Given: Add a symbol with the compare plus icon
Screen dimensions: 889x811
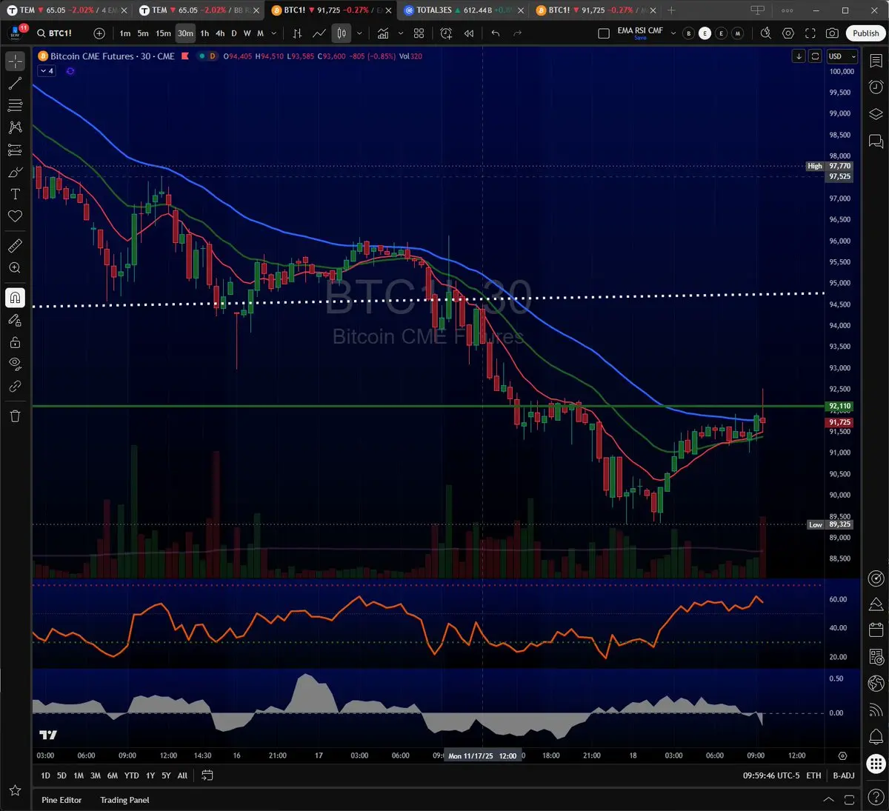Looking at the screenshot, I should click(99, 33).
